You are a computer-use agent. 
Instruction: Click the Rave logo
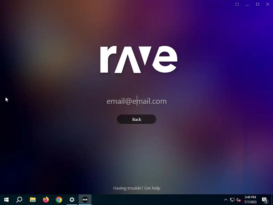[x=139, y=59]
